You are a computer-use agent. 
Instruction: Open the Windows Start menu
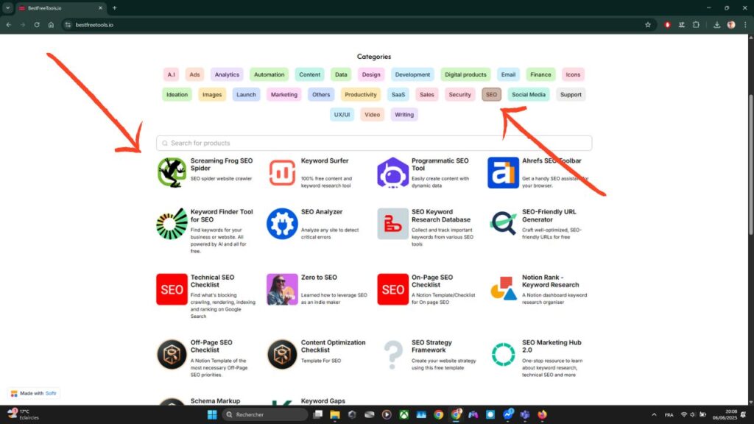(x=212, y=414)
